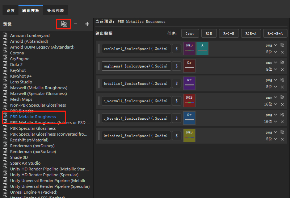290x198 pixels.
Task: Click the $ variable button for Roughness
Action: (x=177, y=66)
